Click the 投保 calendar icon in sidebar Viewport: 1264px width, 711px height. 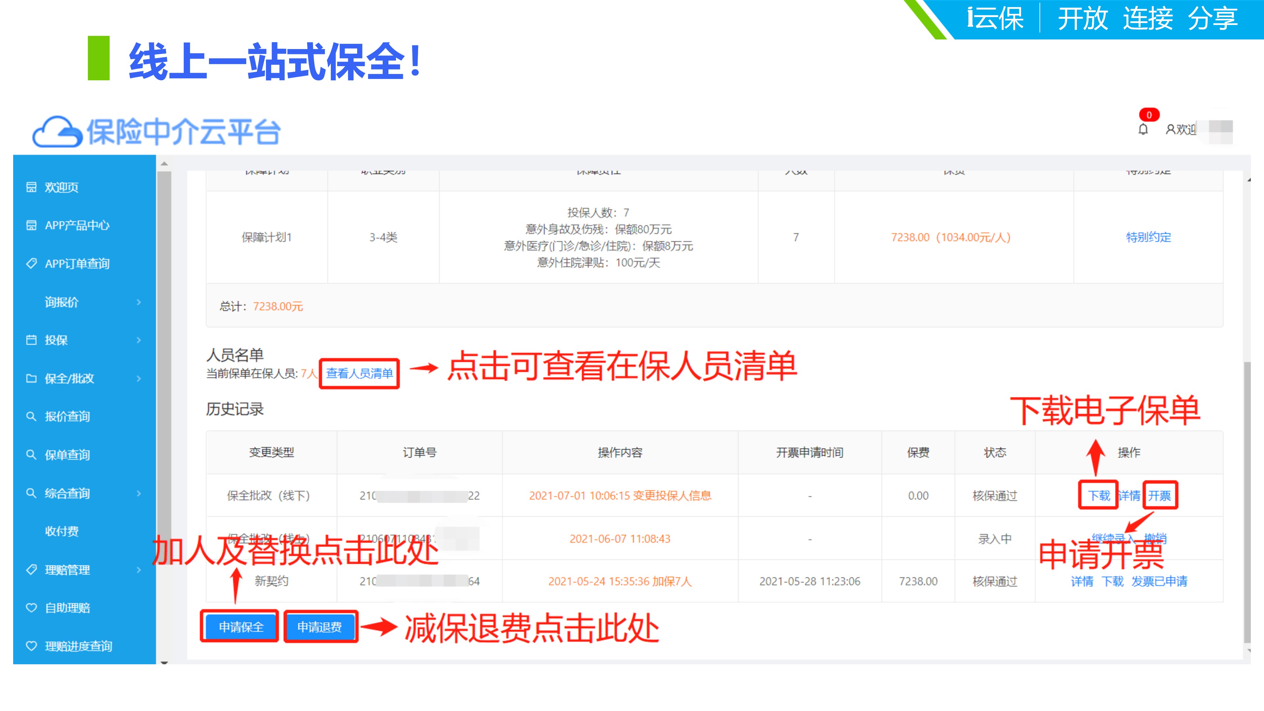[x=31, y=340]
